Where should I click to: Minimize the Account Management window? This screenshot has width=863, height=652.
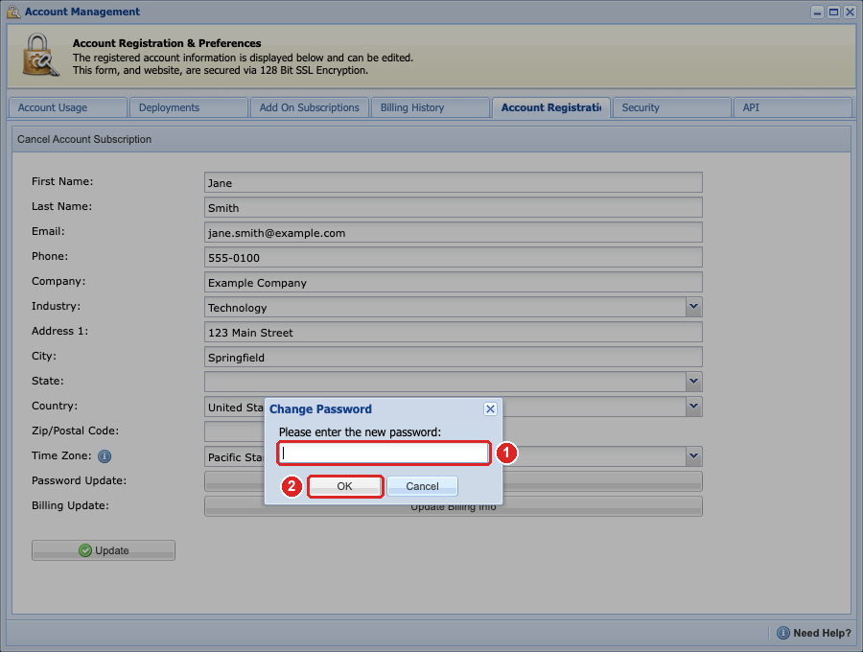[x=817, y=12]
